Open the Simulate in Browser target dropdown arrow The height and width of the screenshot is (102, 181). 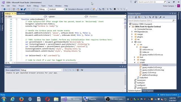click(x=90, y=9)
